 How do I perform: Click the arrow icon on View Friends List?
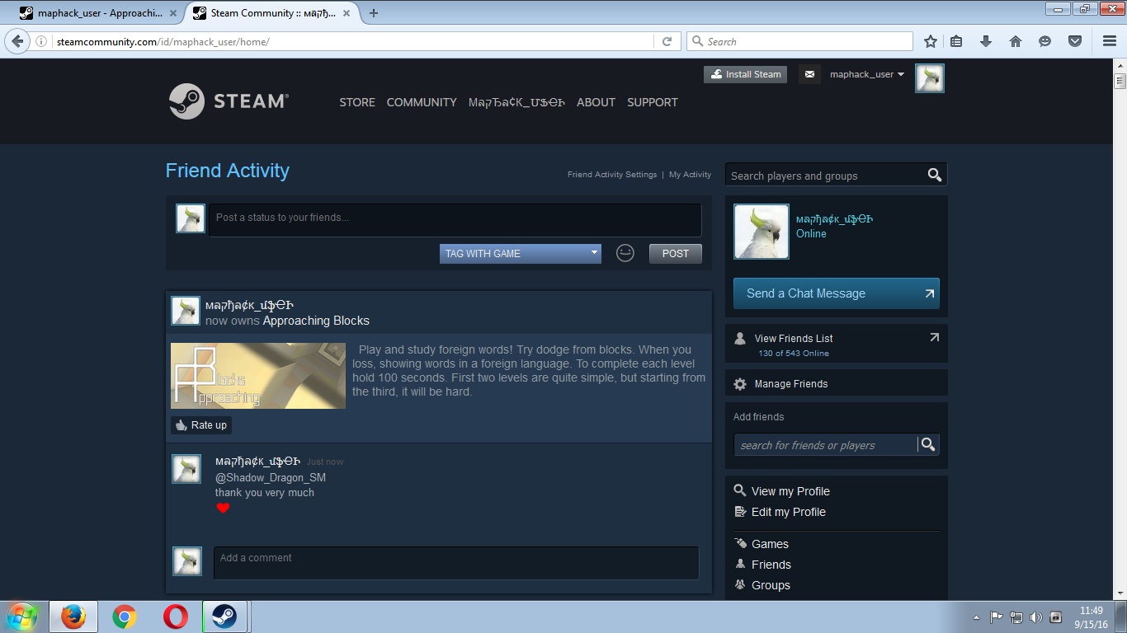[934, 337]
